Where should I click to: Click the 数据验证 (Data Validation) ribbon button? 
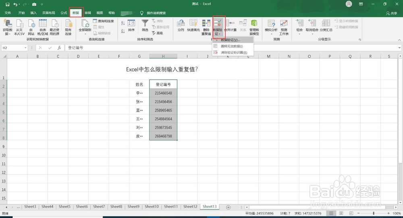[x=218, y=27]
